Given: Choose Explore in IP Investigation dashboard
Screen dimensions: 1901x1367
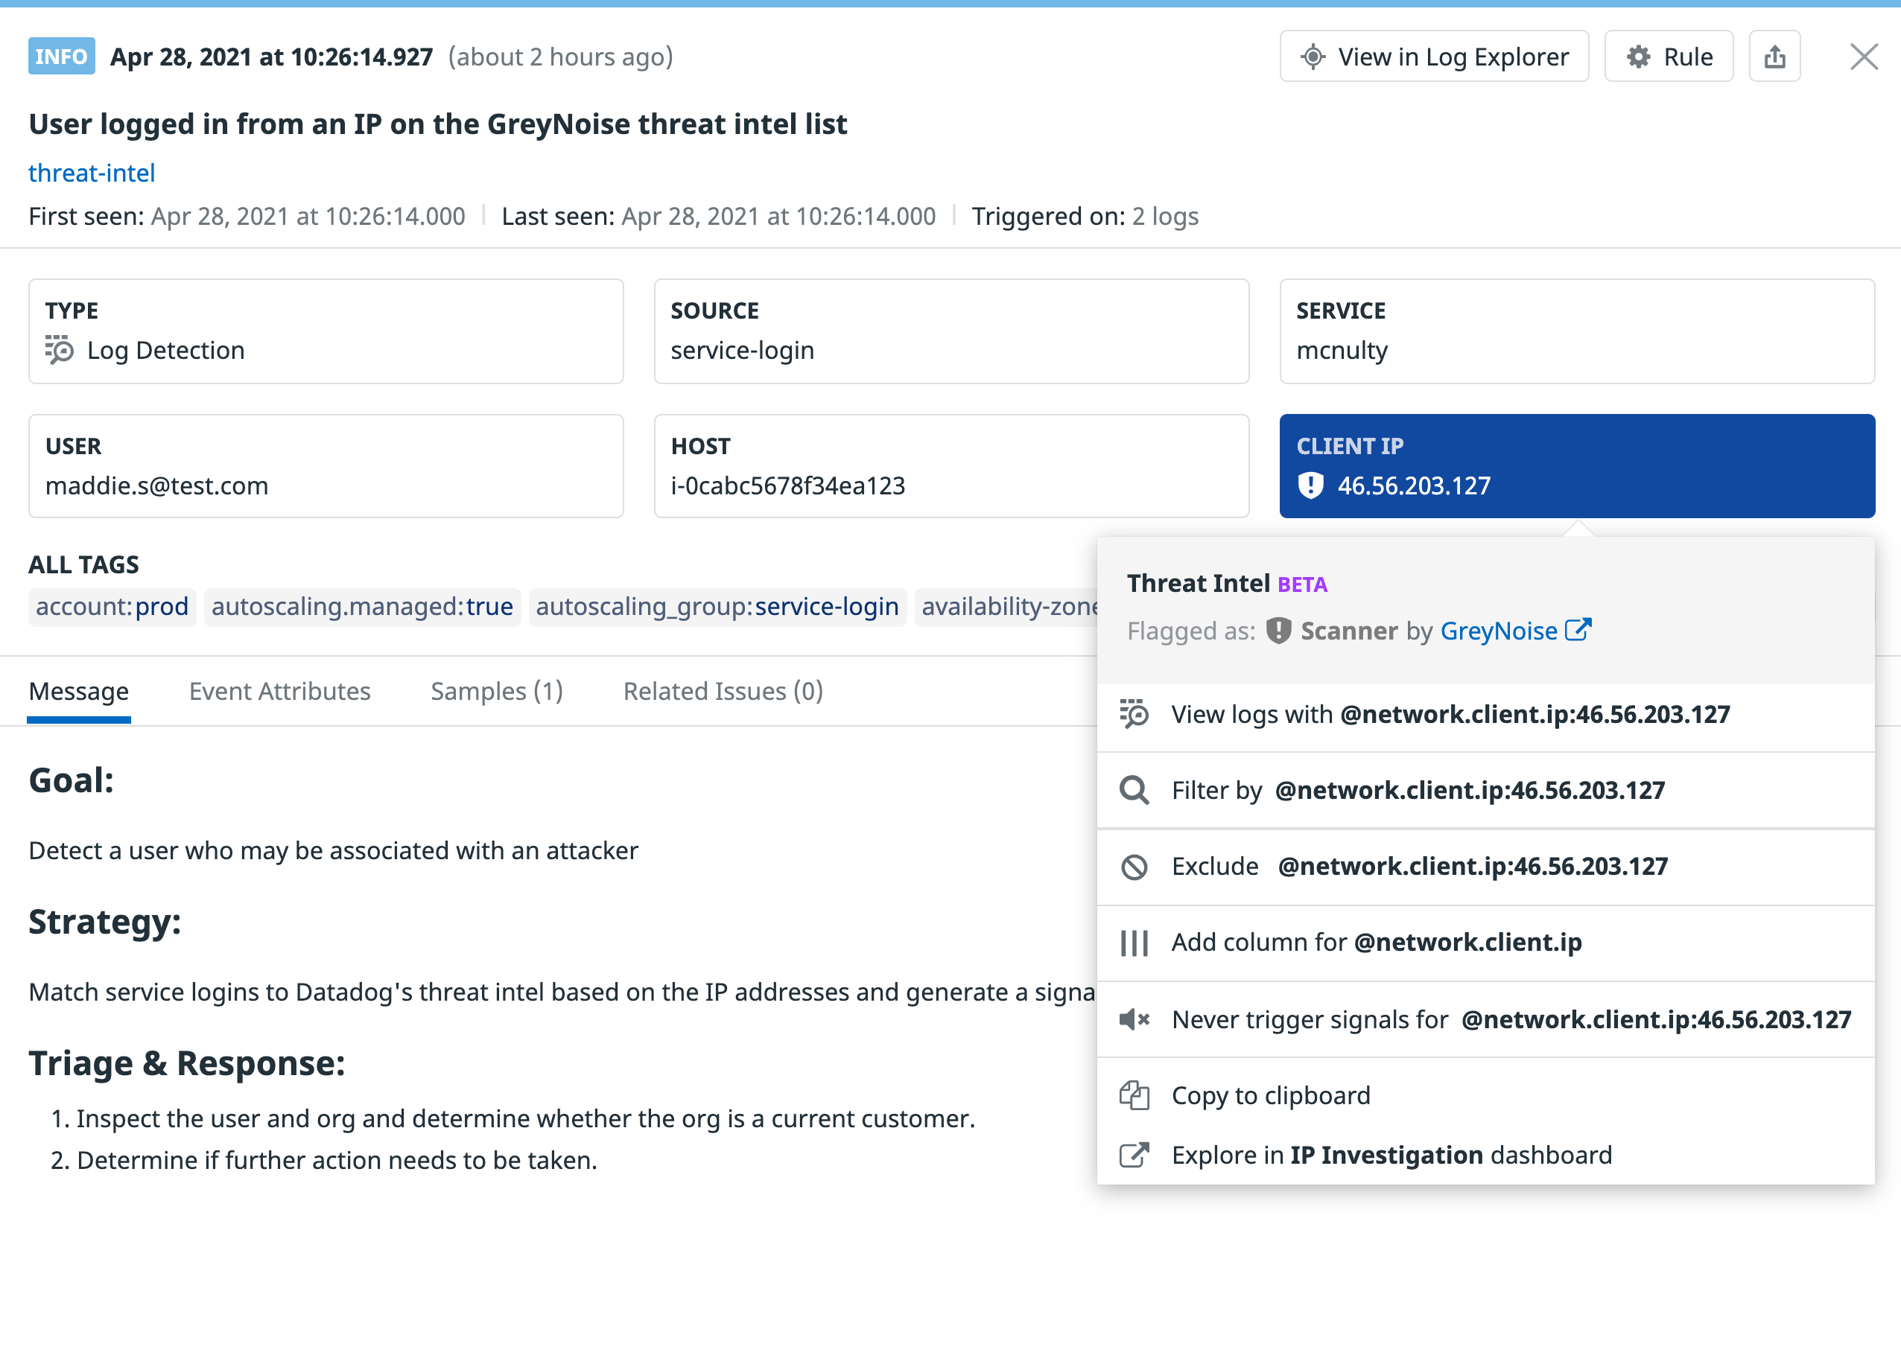Looking at the screenshot, I should click(1391, 1154).
